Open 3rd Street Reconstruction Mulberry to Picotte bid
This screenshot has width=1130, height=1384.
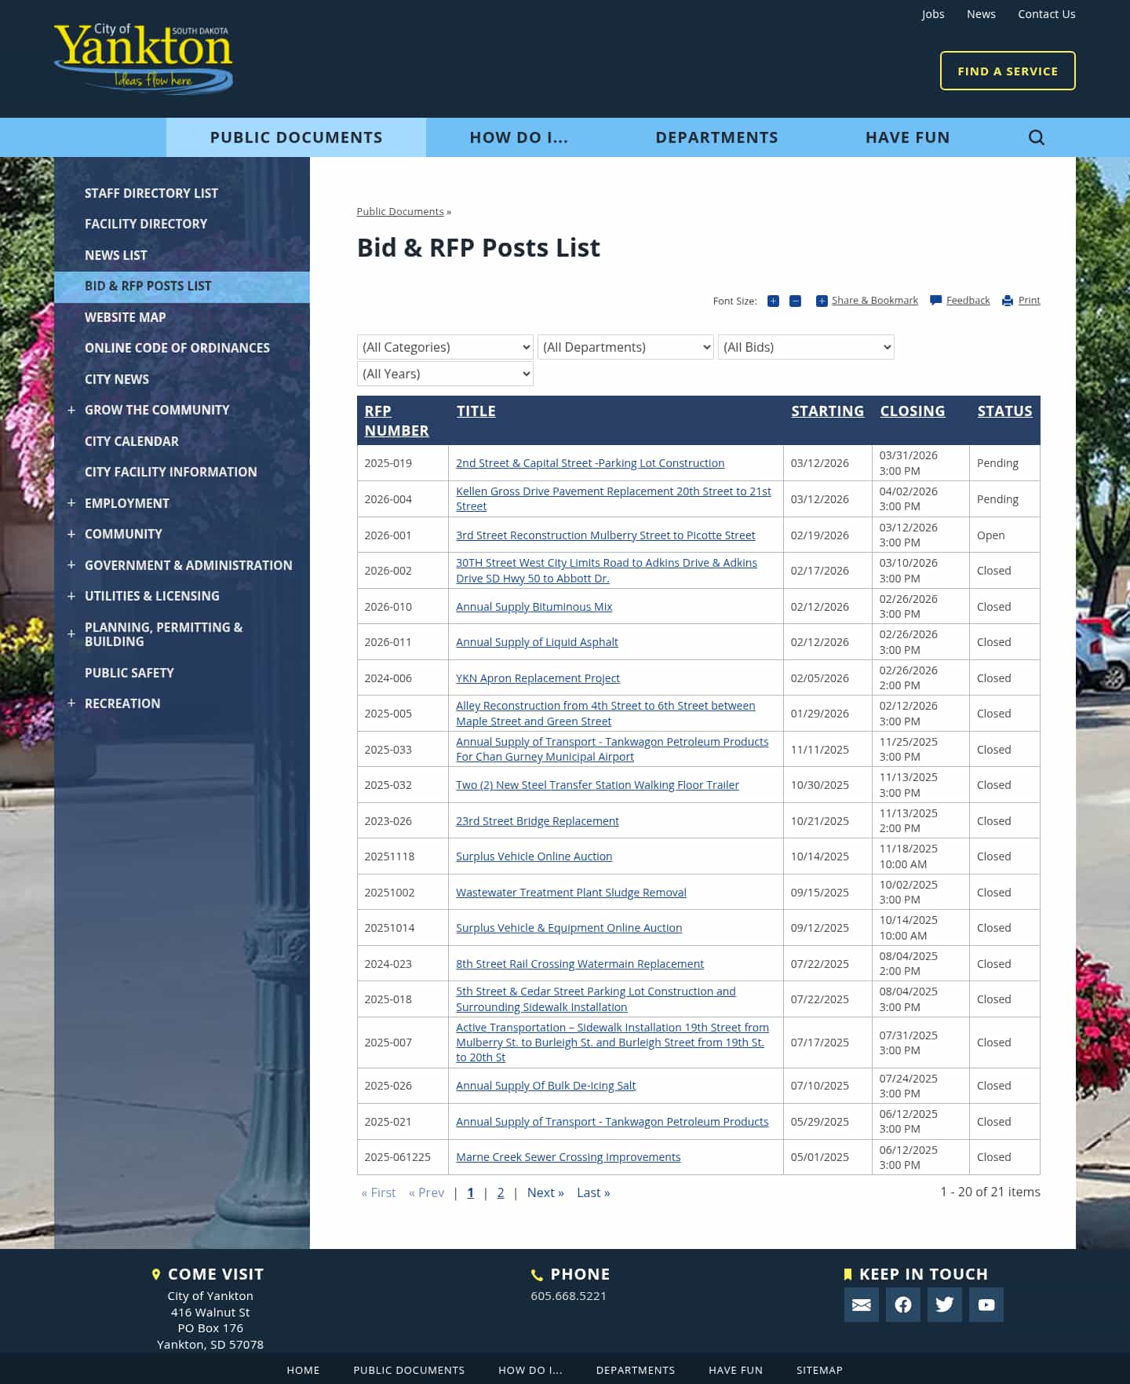[x=605, y=535]
